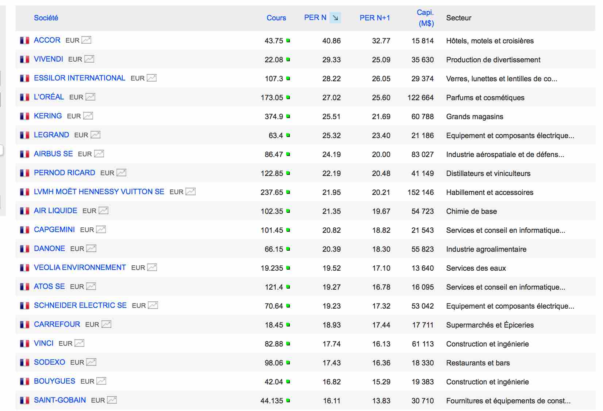Select the sector text 'Production de divertissement'
Image resolution: width=603 pixels, height=411 pixels.
click(x=493, y=60)
